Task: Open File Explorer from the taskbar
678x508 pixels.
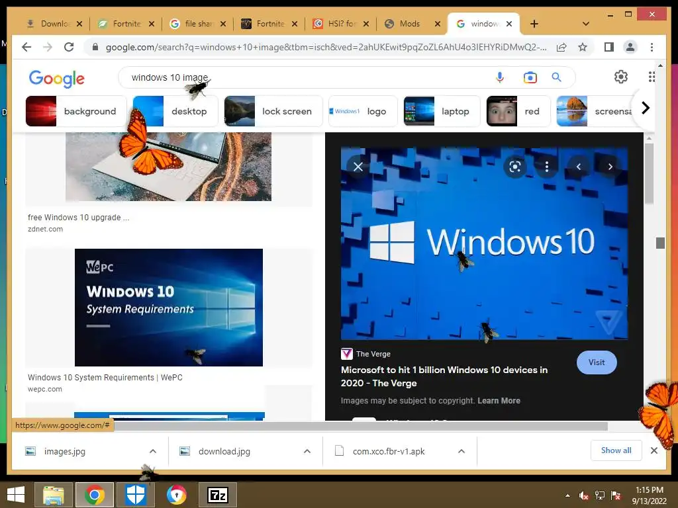Action: tap(54, 495)
